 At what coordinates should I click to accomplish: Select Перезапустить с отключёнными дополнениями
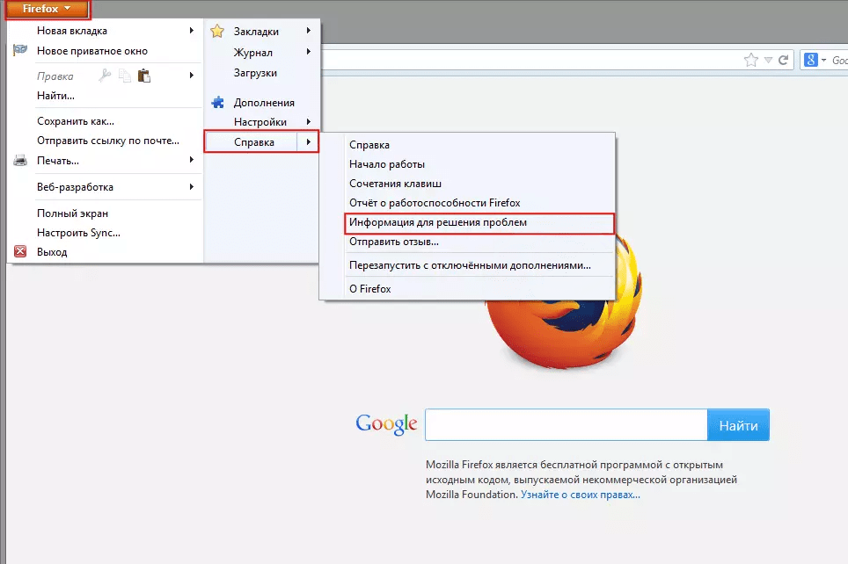point(470,264)
